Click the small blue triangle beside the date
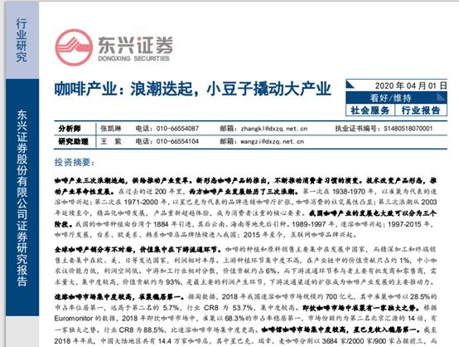The height and width of the screenshot is (347, 459). pos(350,85)
